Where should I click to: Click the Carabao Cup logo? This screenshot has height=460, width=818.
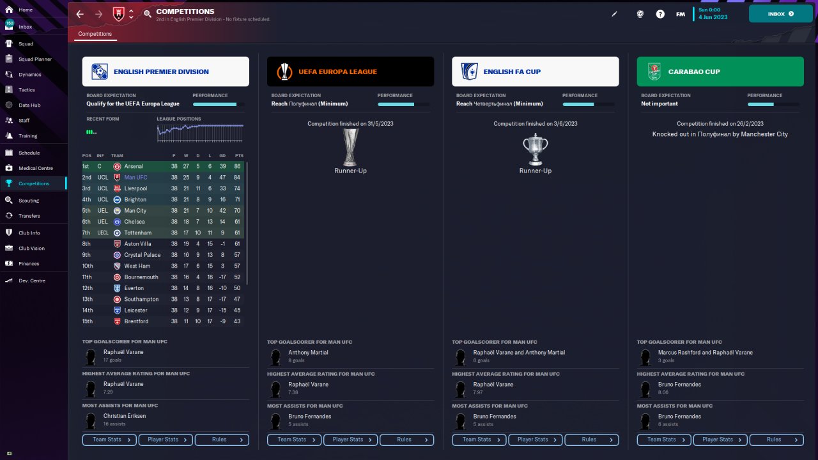click(654, 72)
